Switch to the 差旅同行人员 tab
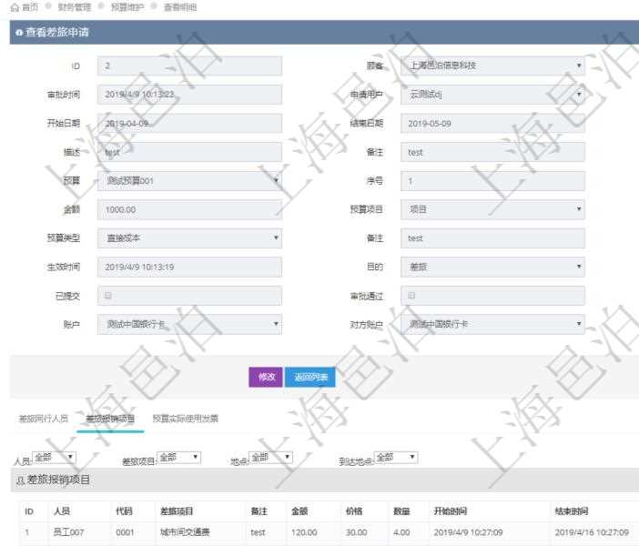This screenshot has width=639, height=546. pyautogui.click(x=44, y=419)
